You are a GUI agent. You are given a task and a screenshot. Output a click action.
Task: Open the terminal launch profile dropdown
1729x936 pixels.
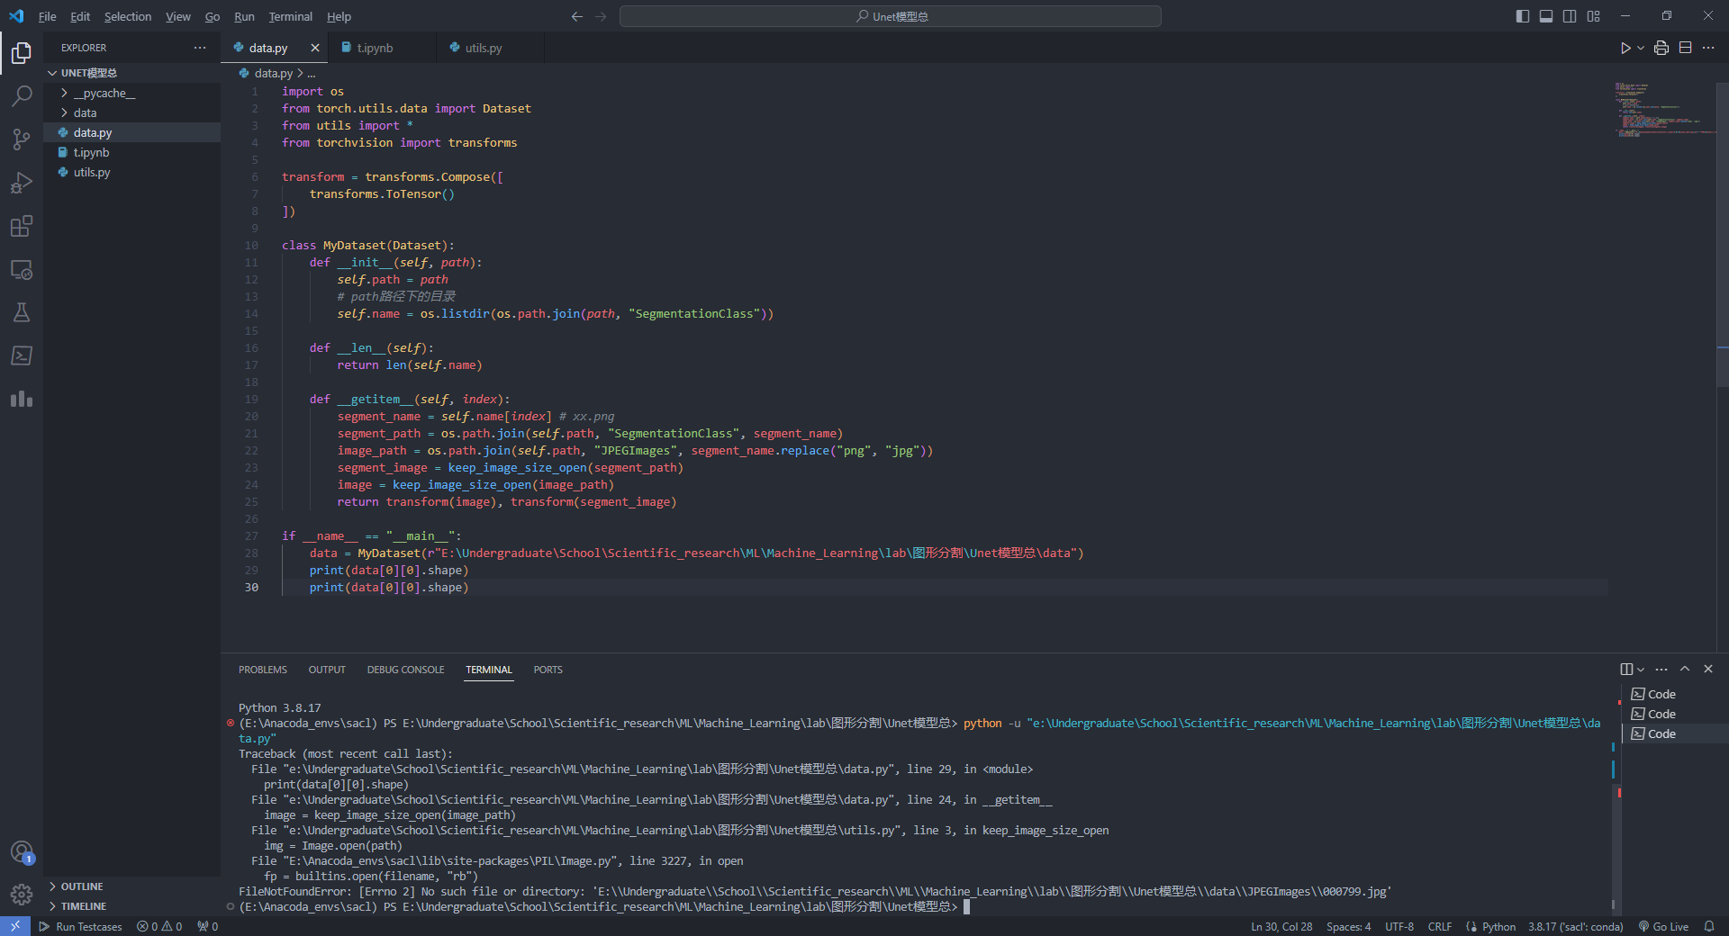click(1641, 669)
